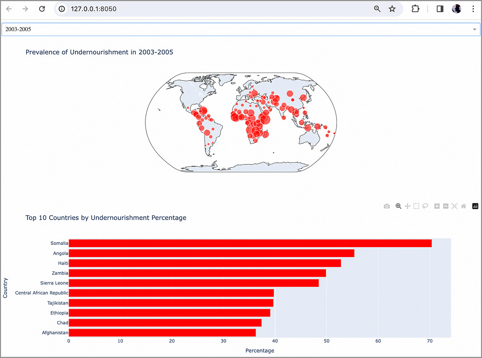
Task: Select the Plotly box select tool
Action: pos(416,206)
